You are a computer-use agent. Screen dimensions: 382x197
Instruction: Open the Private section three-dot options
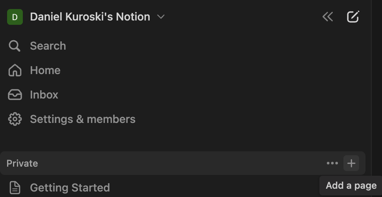(332, 164)
